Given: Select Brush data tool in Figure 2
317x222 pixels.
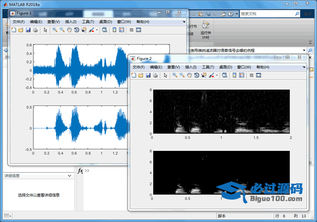Looking at the screenshot, I should (x=211, y=75).
